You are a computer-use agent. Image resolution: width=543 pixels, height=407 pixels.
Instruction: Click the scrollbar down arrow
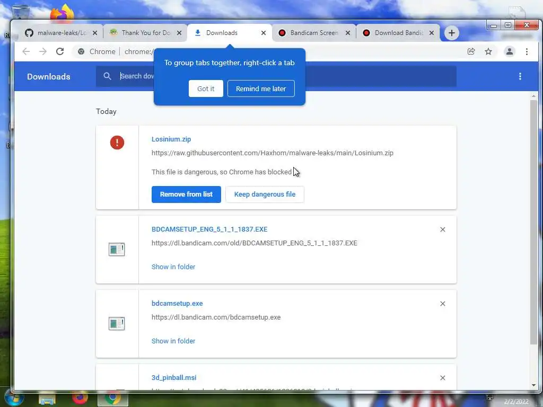[533, 385]
